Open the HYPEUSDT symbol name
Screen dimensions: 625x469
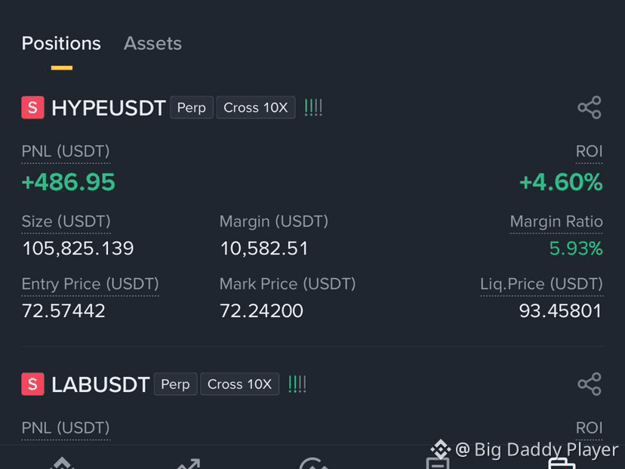click(109, 108)
